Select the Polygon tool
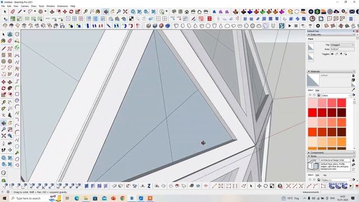Viewport: 359px width, 202px height. [x=10, y=61]
